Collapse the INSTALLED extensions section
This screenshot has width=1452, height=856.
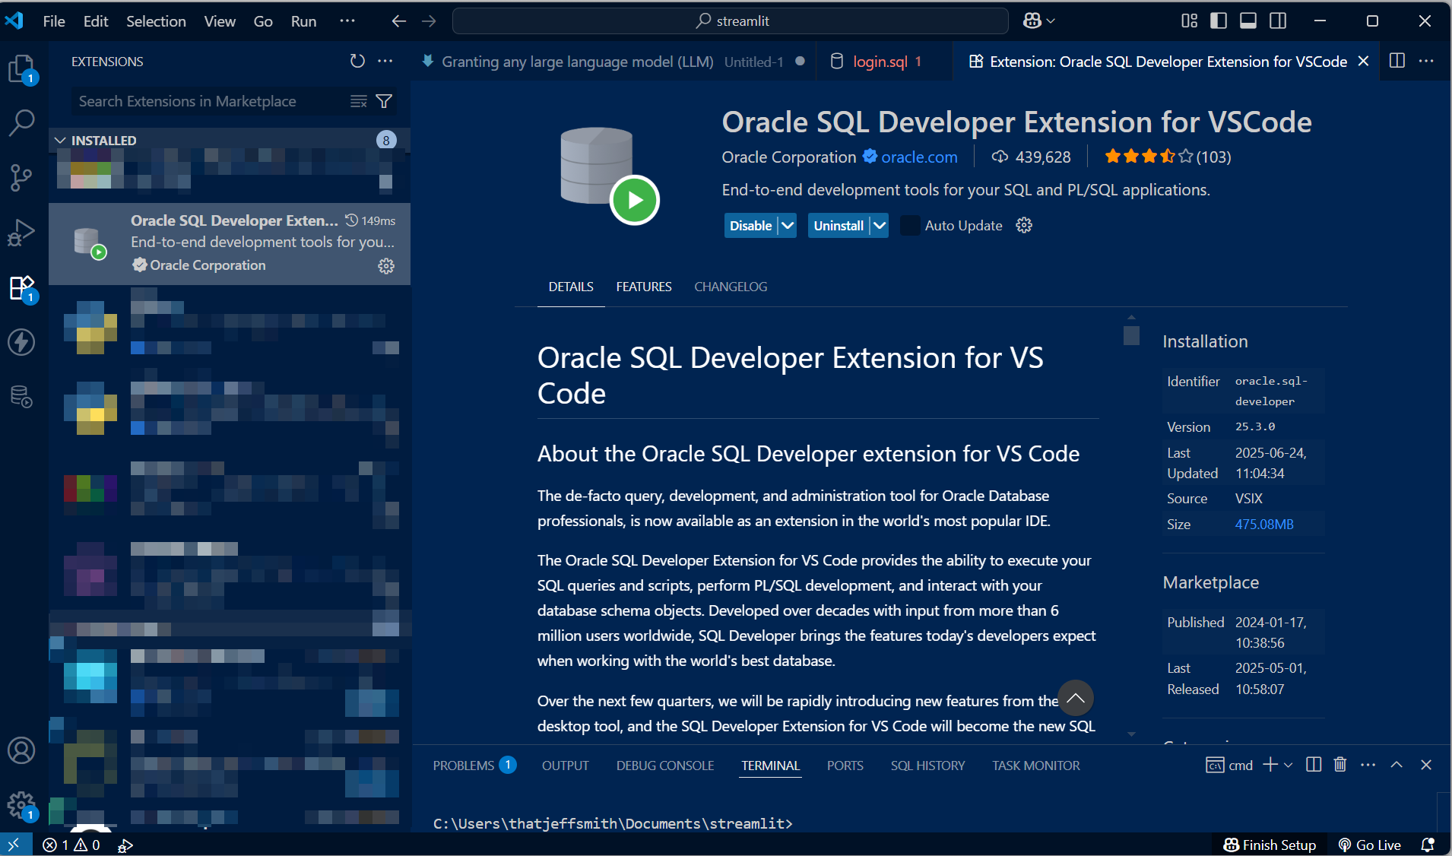[59, 140]
